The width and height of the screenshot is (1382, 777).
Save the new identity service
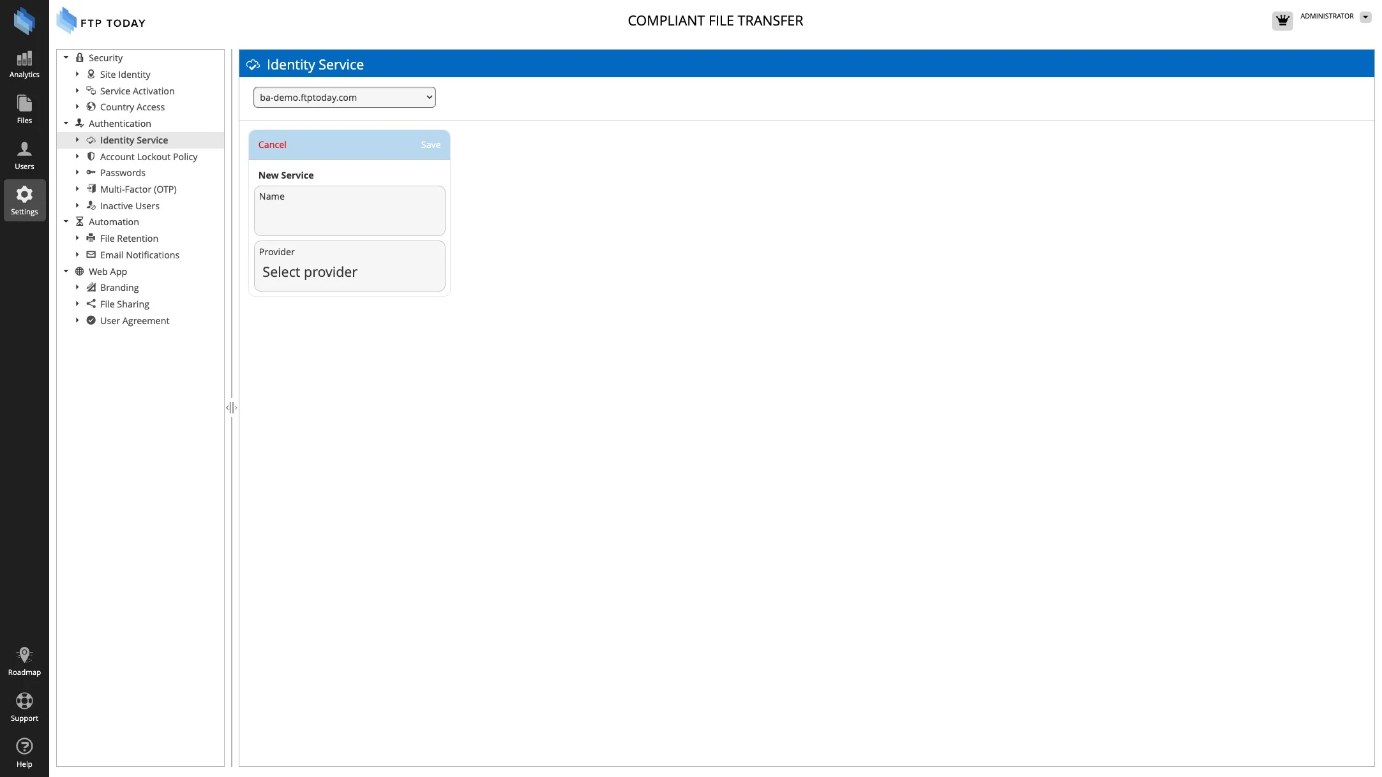click(x=430, y=145)
